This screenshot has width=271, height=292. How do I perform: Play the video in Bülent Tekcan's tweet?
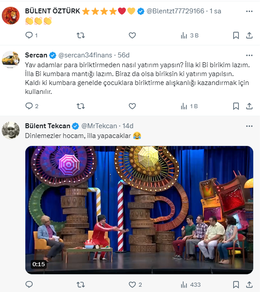[139, 210]
